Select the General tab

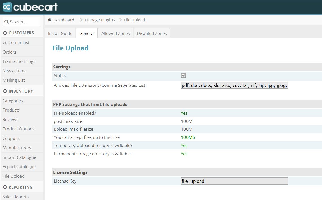click(x=87, y=33)
